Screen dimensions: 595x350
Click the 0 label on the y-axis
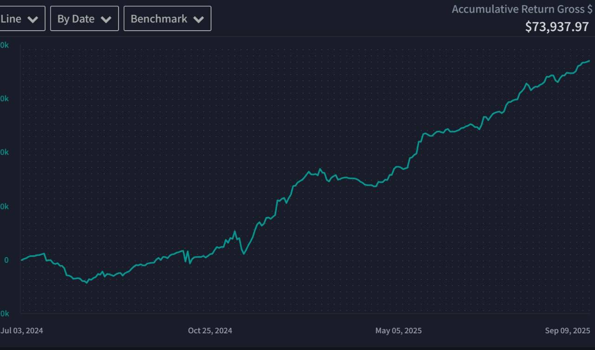[7, 260]
